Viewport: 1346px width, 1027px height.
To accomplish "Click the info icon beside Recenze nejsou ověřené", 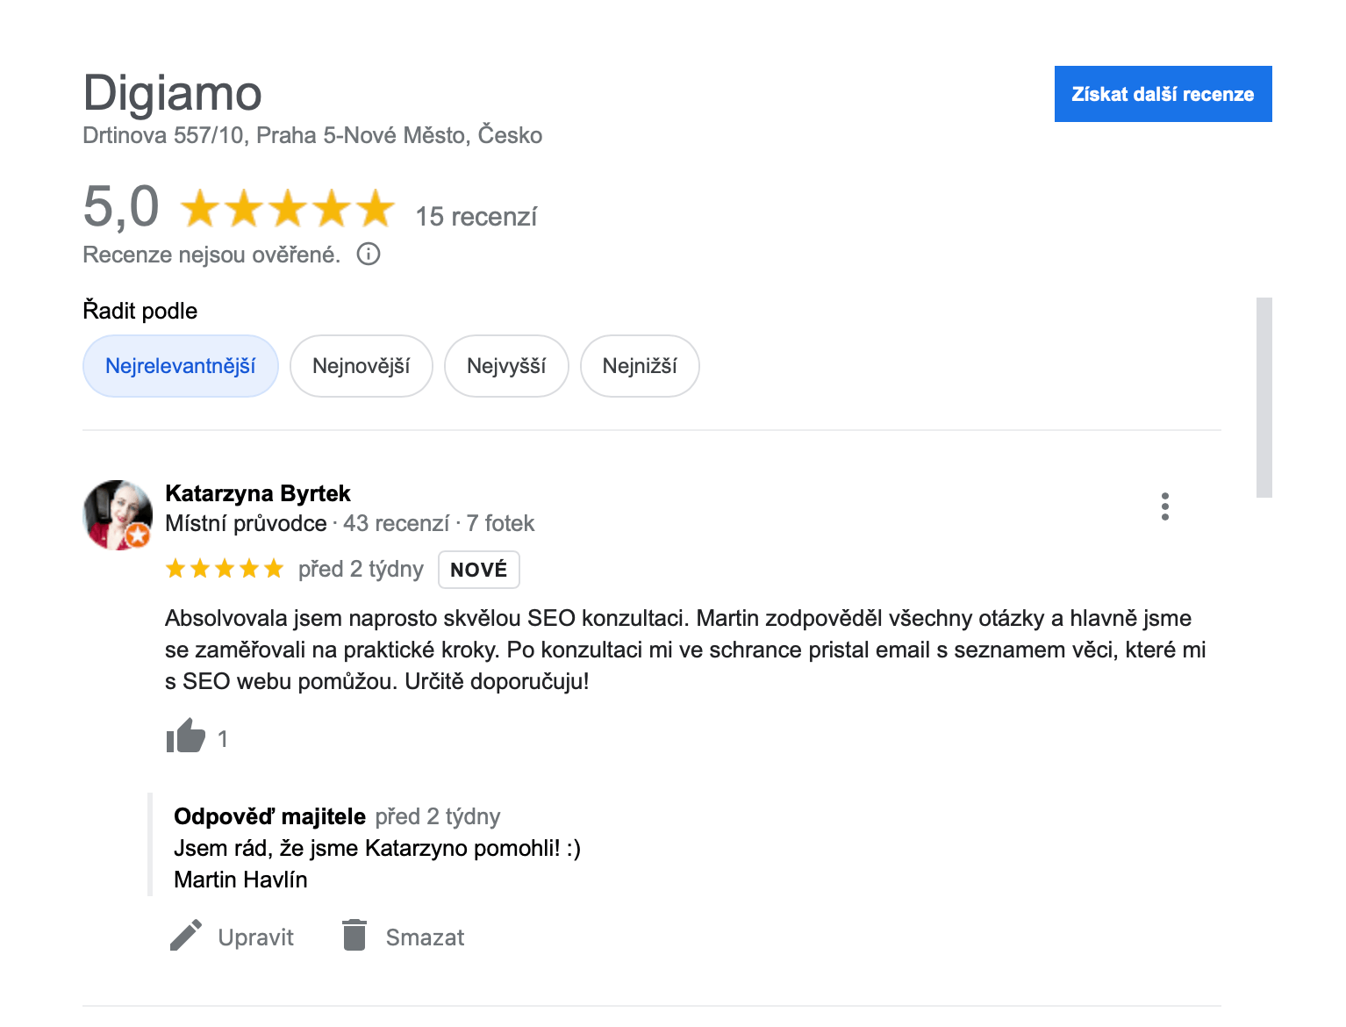I will pyautogui.click(x=369, y=255).
